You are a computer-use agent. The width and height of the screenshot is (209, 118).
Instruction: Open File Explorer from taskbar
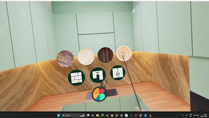(x=97, y=115)
